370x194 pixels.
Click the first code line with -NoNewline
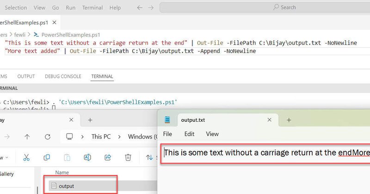[x=181, y=43]
